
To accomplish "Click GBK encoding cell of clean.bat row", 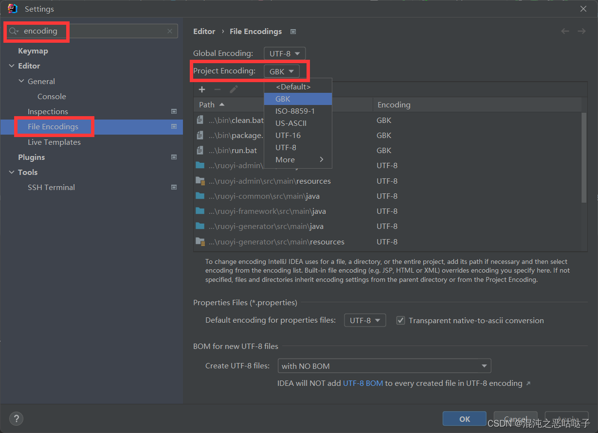I will (x=384, y=120).
